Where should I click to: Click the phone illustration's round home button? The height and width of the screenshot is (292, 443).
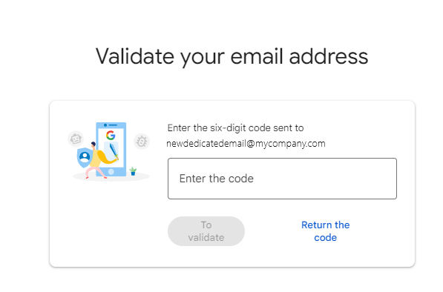(x=111, y=171)
